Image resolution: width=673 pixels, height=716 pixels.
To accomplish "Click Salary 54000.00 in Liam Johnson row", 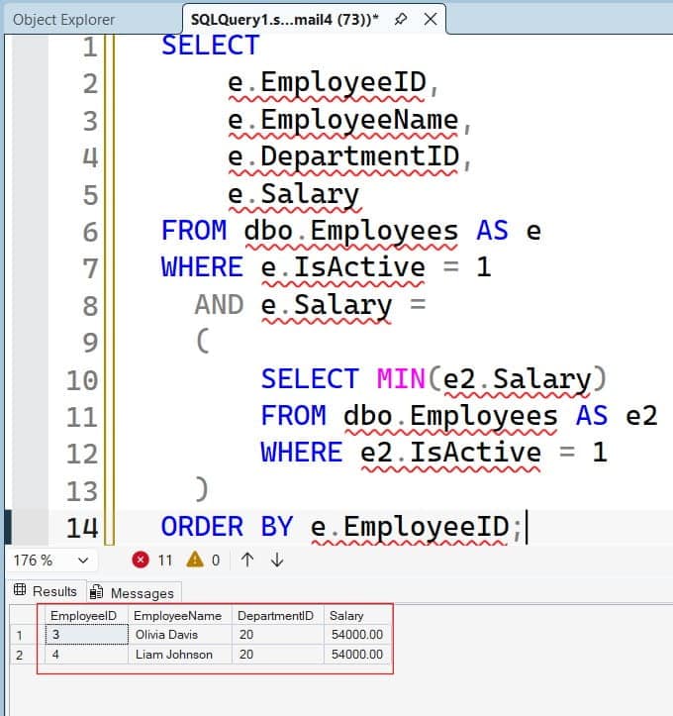I will (357, 655).
